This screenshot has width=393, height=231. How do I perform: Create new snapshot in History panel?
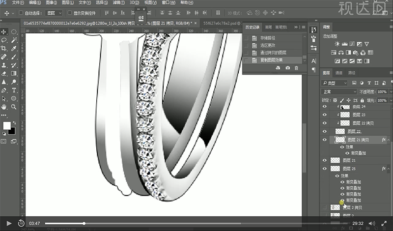(287, 68)
